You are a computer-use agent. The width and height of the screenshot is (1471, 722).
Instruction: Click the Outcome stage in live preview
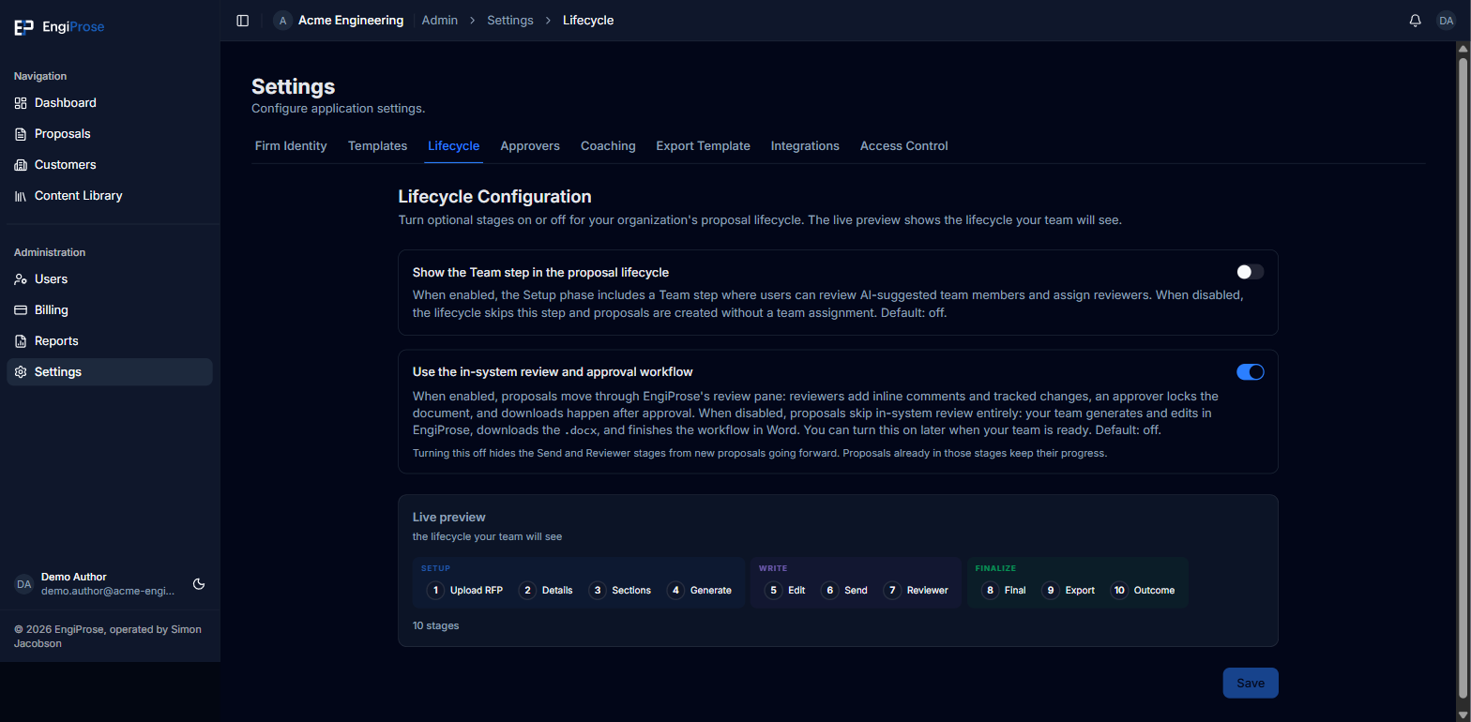coord(1142,591)
